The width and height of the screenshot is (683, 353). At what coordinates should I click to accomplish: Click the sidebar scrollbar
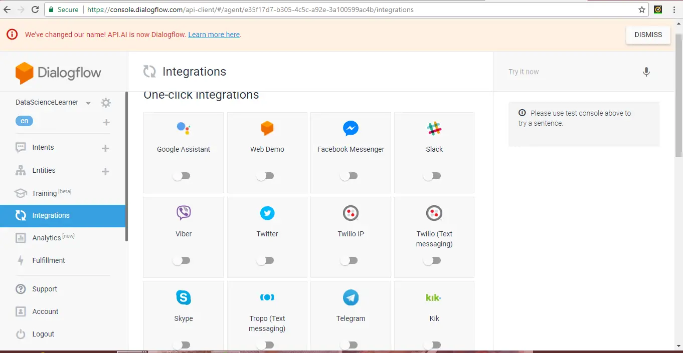(x=127, y=166)
